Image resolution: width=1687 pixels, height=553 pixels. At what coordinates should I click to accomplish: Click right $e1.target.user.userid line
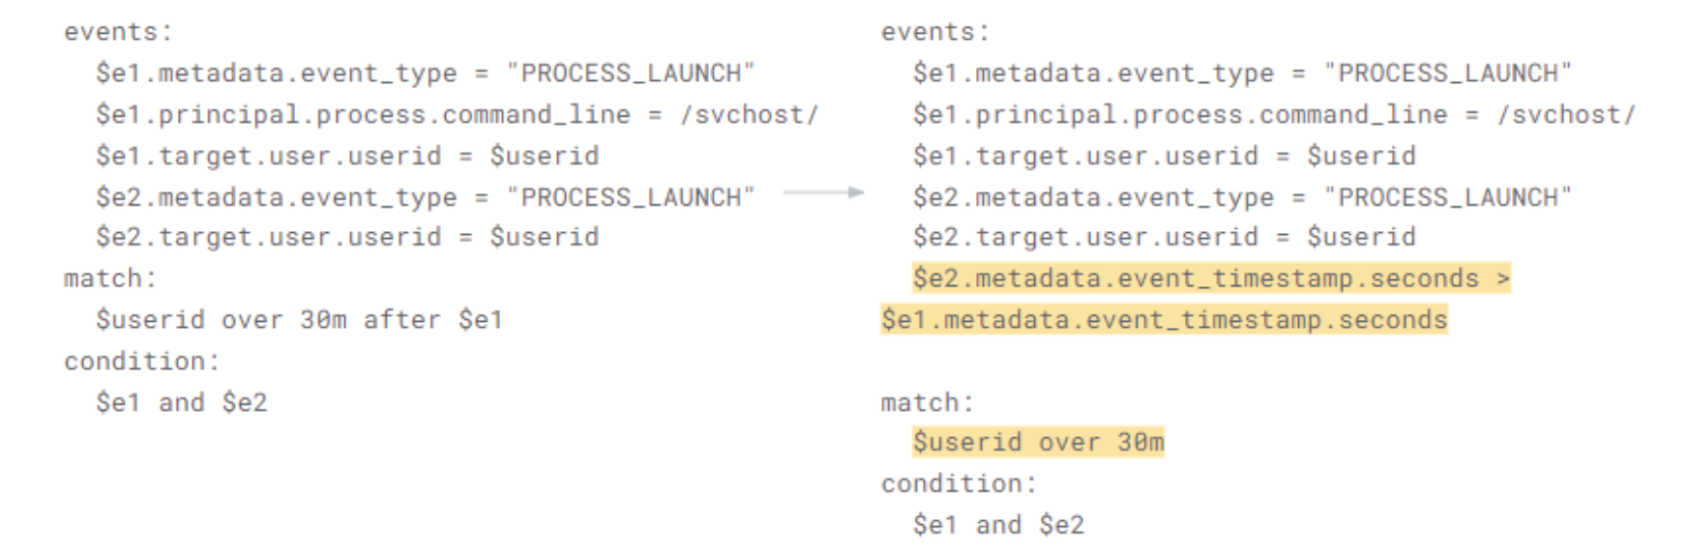pyautogui.click(x=1165, y=156)
